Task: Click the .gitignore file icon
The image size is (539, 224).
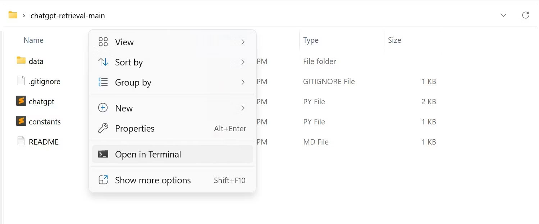Action: tap(21, 81)
